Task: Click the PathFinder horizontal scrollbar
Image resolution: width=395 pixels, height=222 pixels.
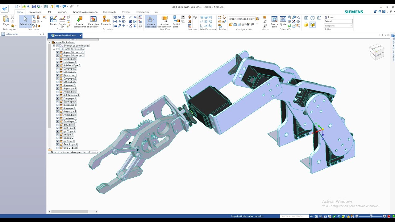Action: tap(70, 212)
